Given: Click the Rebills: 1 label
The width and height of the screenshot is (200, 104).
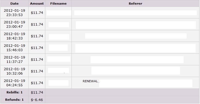Looking at the screenshot, I should (x=14, y=92).
